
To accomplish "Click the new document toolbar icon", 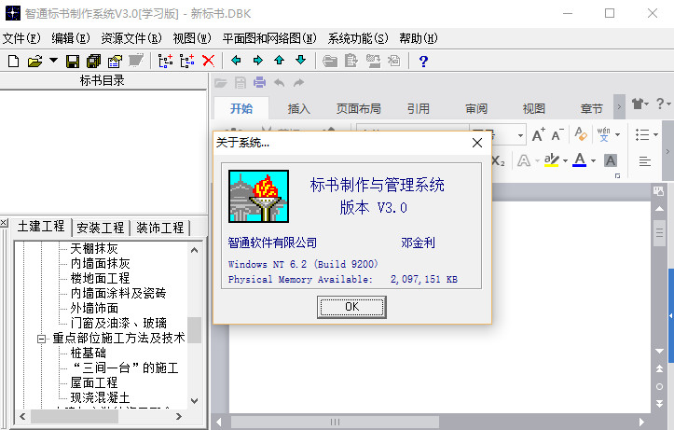I will (13, 61).
